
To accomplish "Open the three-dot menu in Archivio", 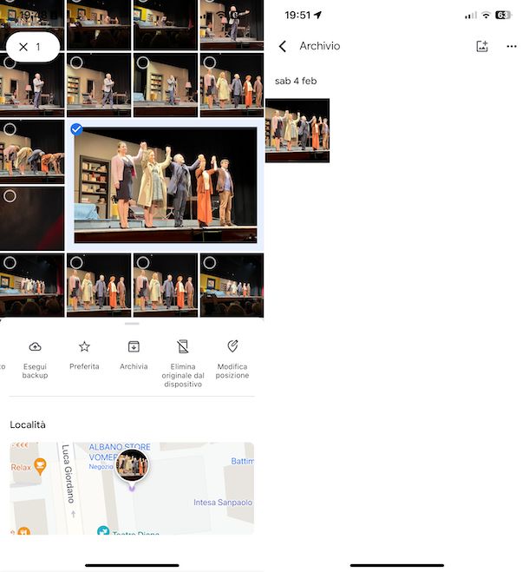I will pos(512,46).
